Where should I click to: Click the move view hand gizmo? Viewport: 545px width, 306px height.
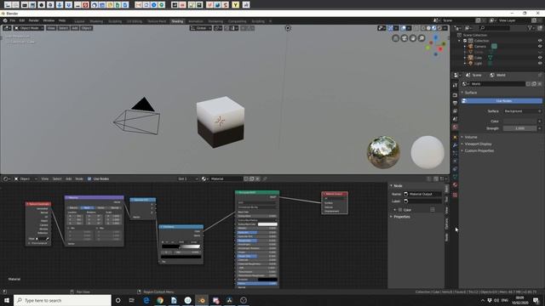[x=412, y=38]
